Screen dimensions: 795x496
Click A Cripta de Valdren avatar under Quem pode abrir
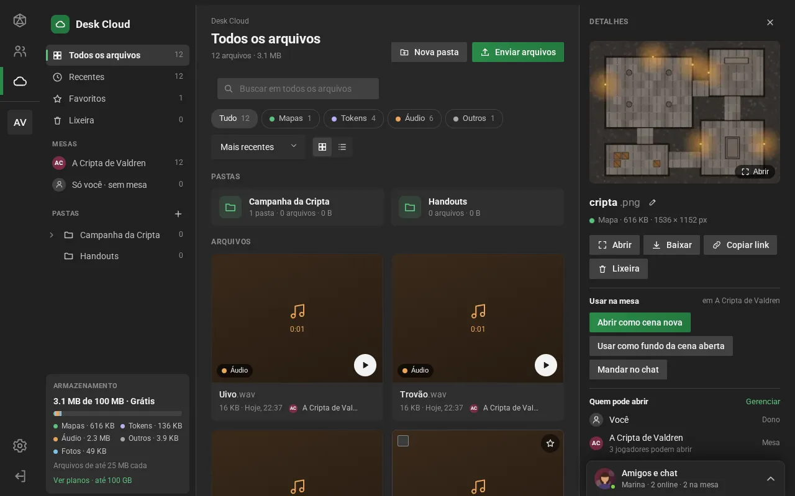pyautogui.click(x=596, y=443)
